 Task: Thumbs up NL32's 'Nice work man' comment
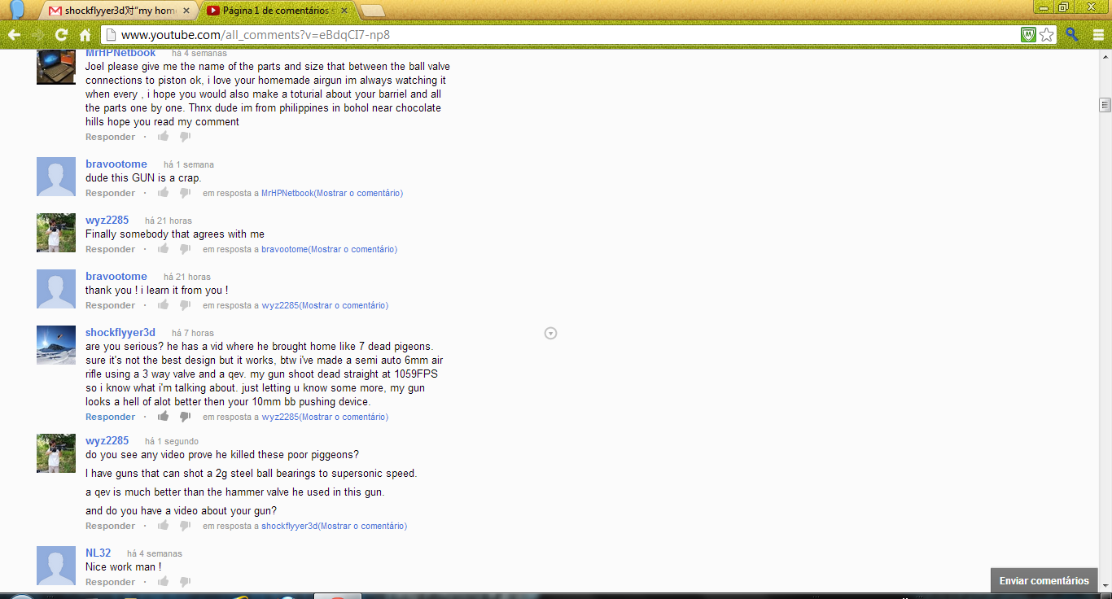click(164, 582)
